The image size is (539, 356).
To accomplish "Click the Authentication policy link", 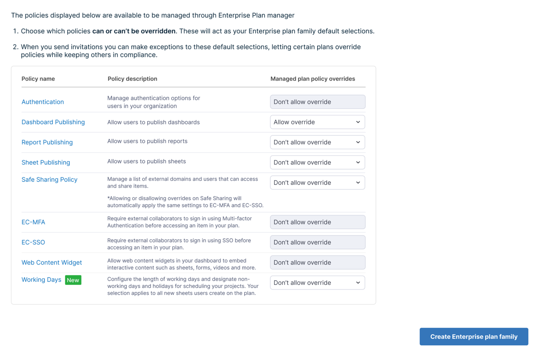I will pyautogui.click(x=43, y=102).
